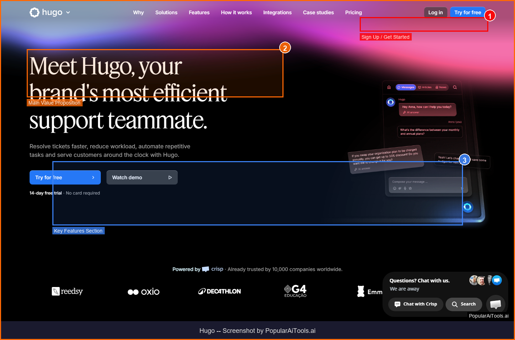
Task: Click the hero Try for free button
Action: click(x=65, y=177)
